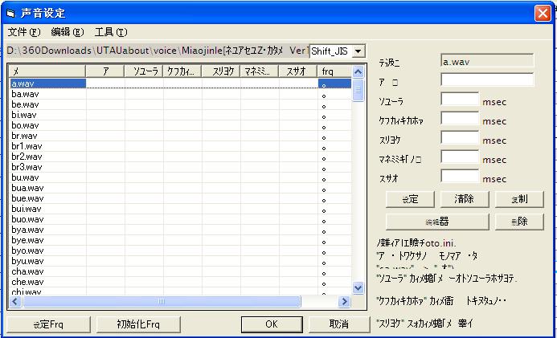This screenshot has width=557, height=338.
Task: Click the スサオ column header
Action: [298, 71]
